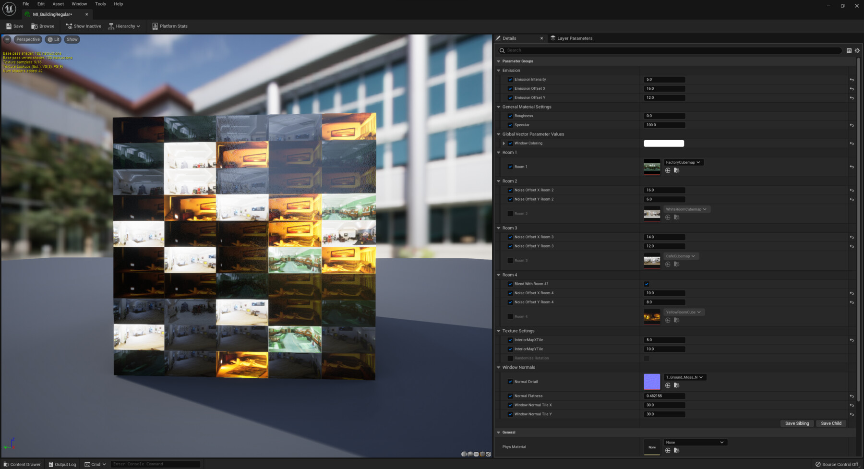The height and width of the screenshot is (469, 864).
Task: Click the Save Sibling button
Action: (797, 423)
